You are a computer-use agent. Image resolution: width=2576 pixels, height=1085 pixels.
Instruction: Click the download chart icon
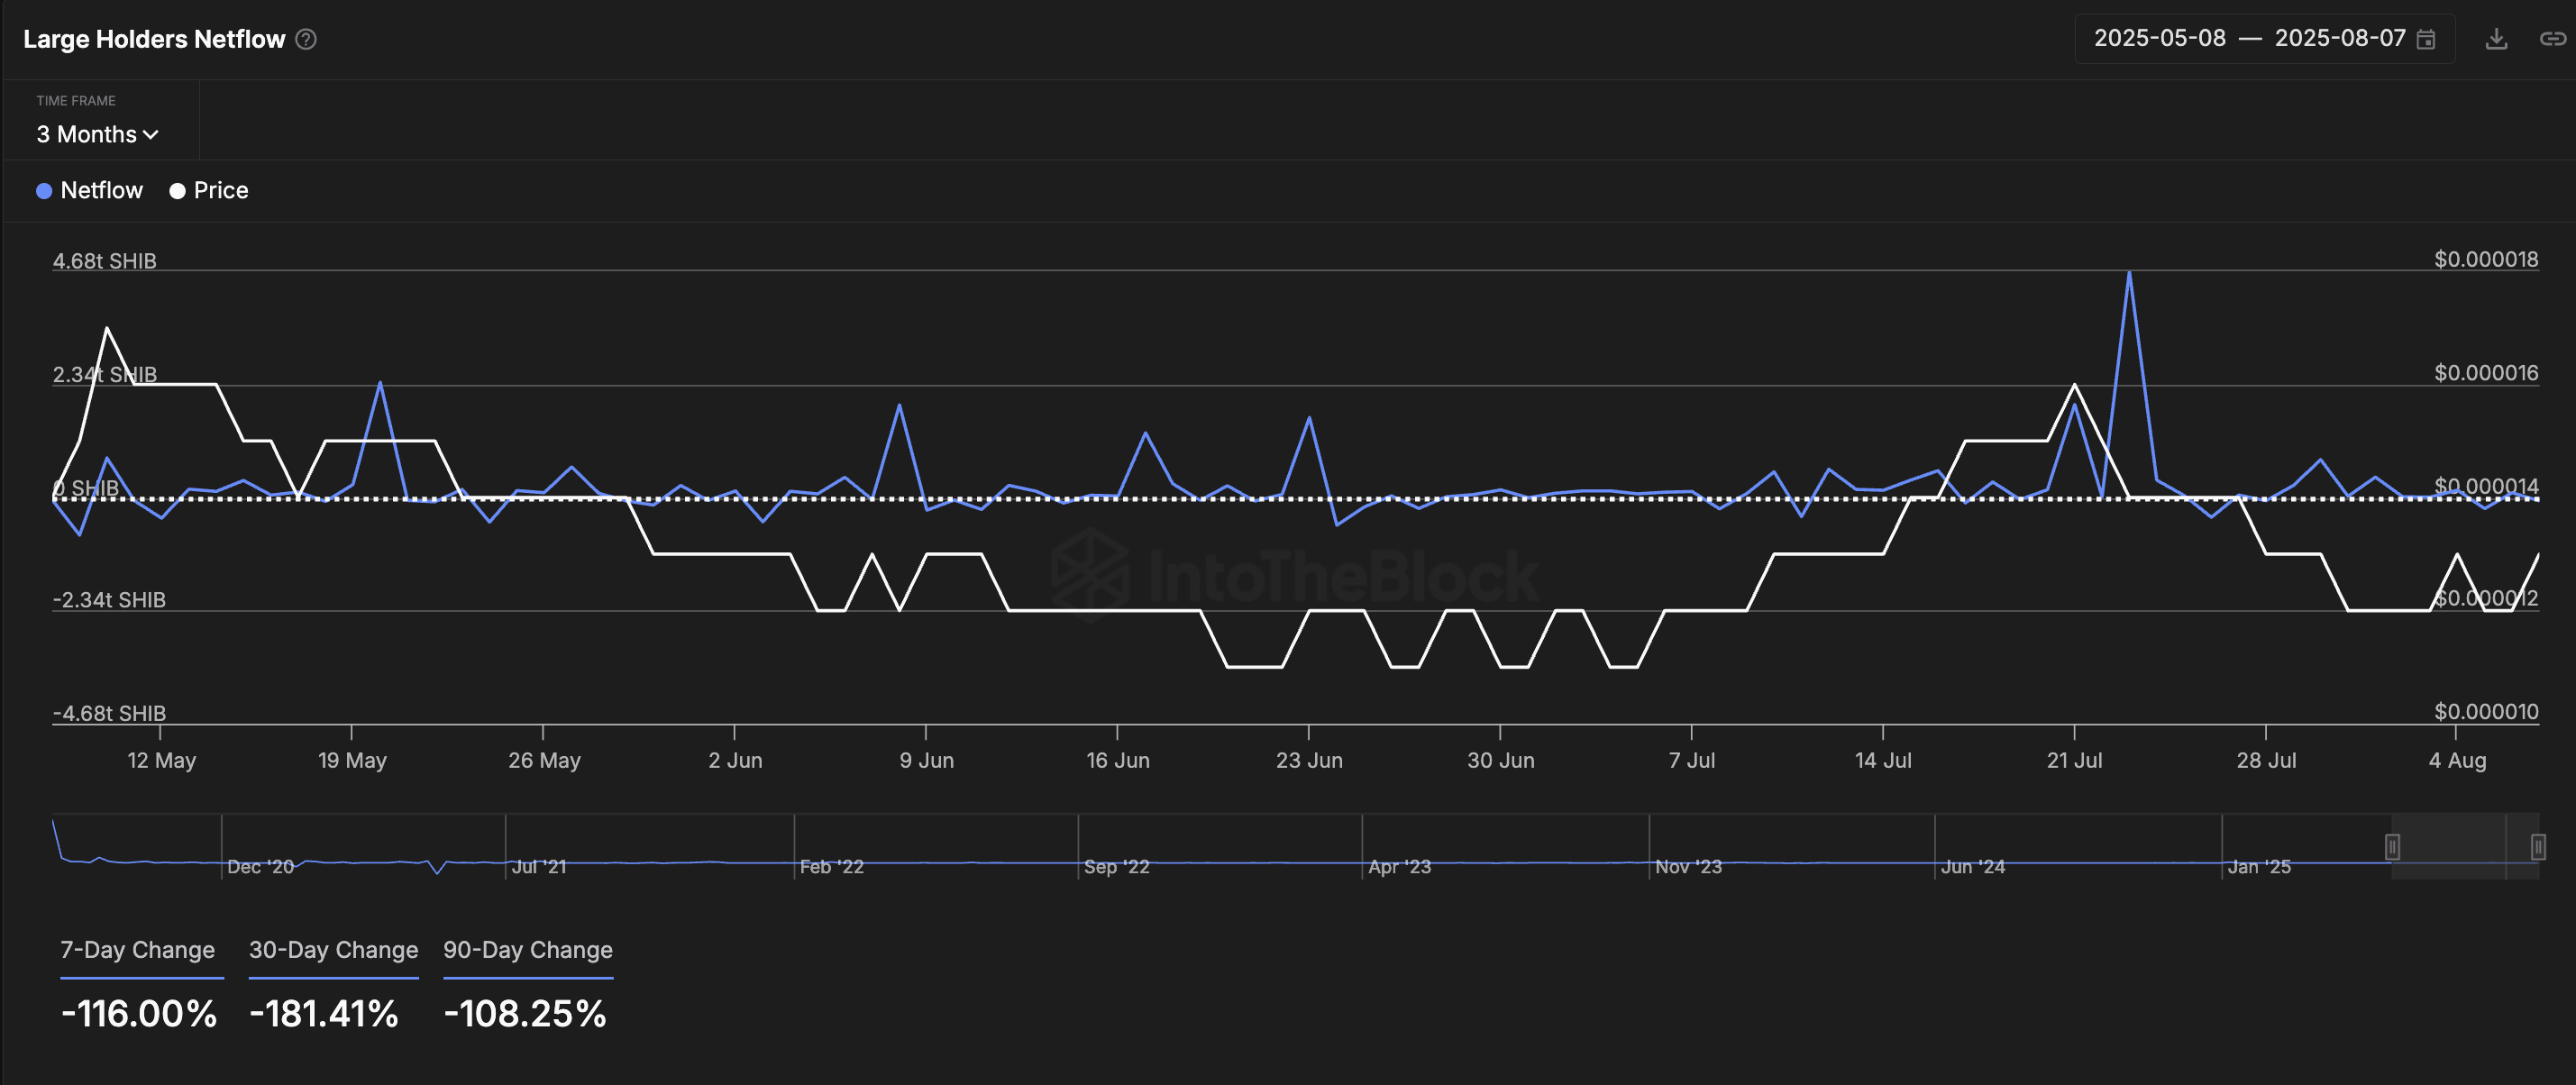coord(2496,39)
